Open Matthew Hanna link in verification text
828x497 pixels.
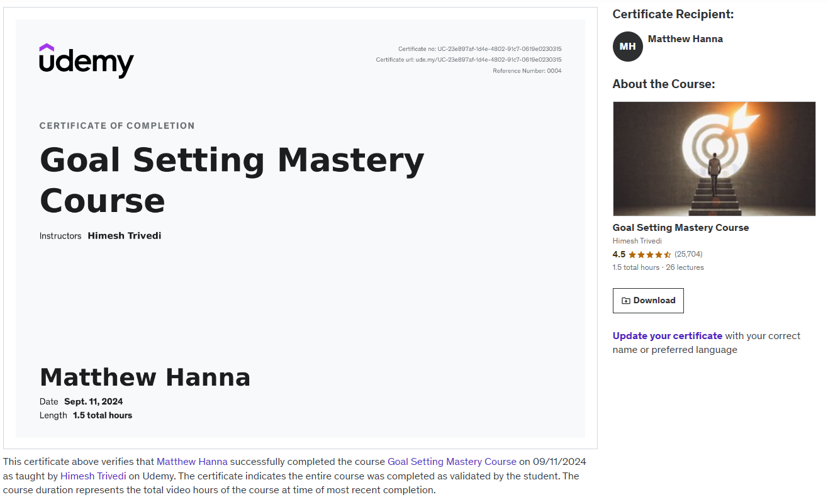192,462
